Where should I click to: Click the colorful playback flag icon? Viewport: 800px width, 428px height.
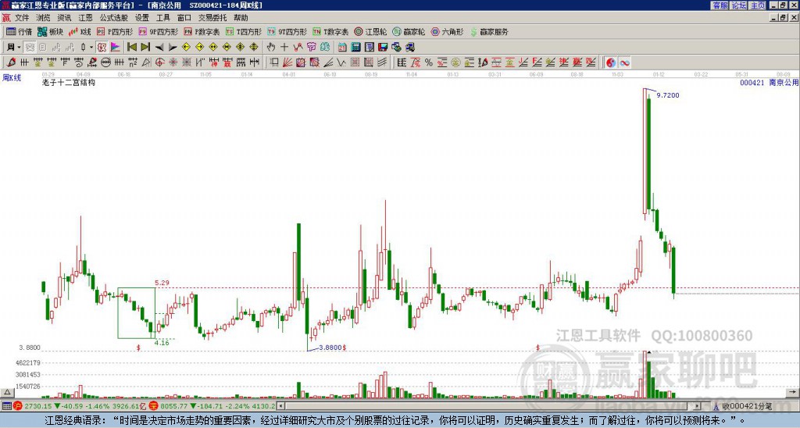pyautogui.click(x=116, y=48)
